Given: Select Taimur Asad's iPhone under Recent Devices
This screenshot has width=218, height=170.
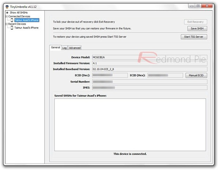Looking at the screenshot, I should 26,28.
